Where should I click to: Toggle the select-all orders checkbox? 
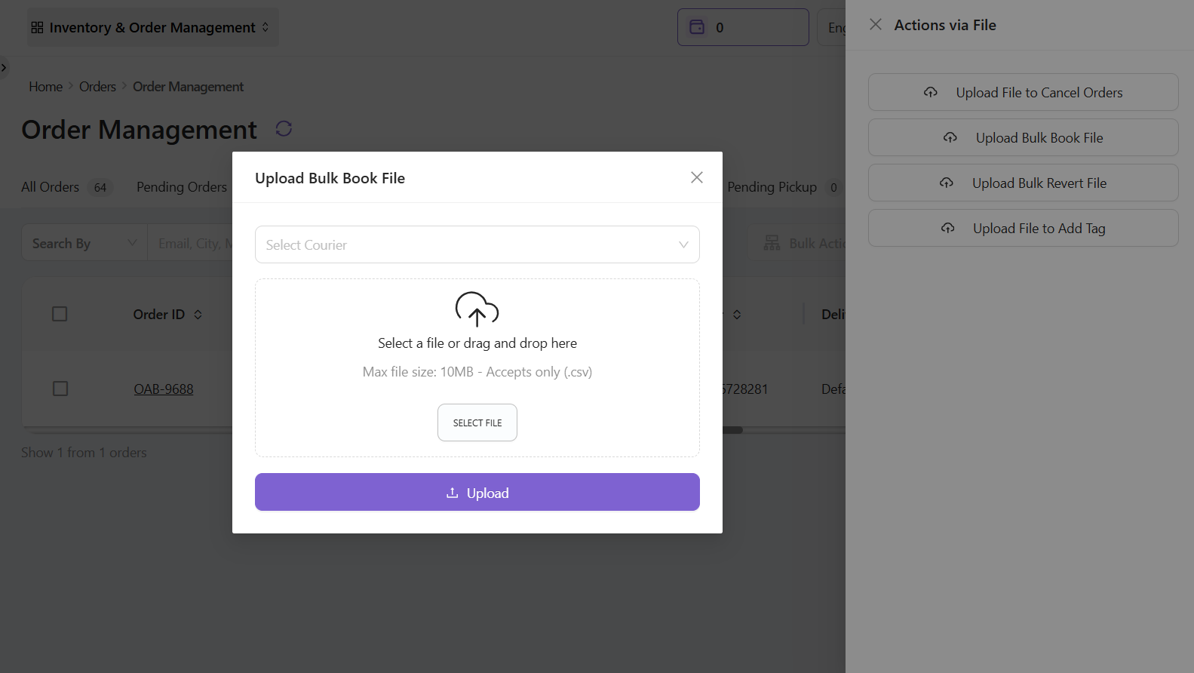point(60,314)
